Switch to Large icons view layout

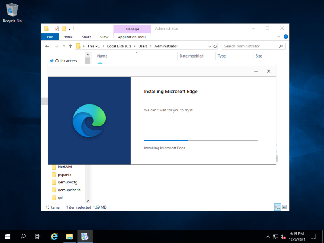[x=285, y=207]
